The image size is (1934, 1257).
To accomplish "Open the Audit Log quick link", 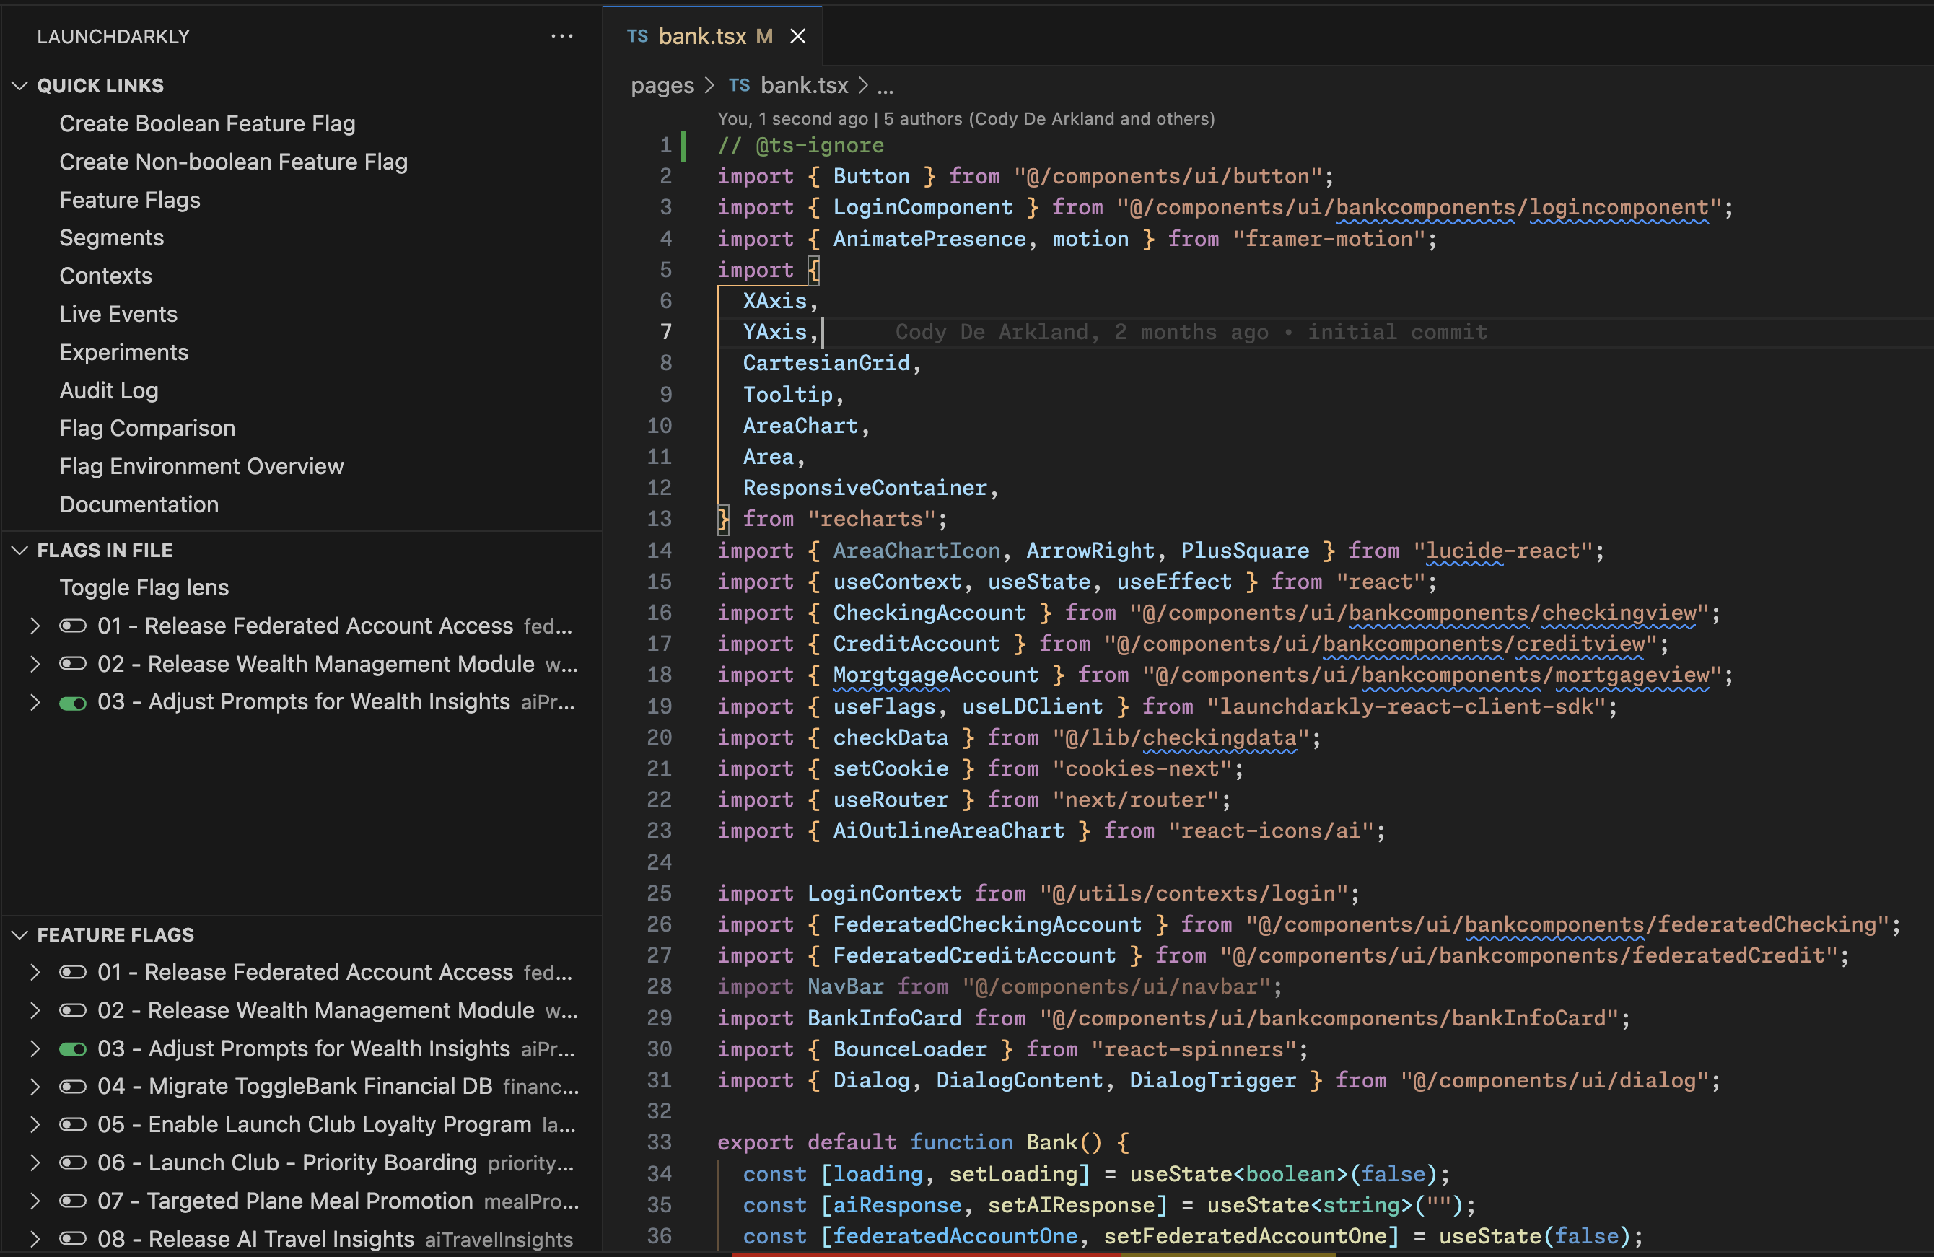I will coord(109,390).
